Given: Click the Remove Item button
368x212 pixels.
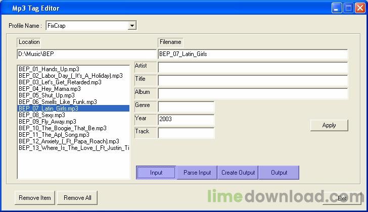Looking at the screenshot, I should [35, 198].
